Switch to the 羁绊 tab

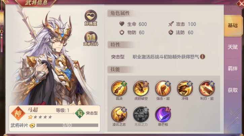(233, 68)
